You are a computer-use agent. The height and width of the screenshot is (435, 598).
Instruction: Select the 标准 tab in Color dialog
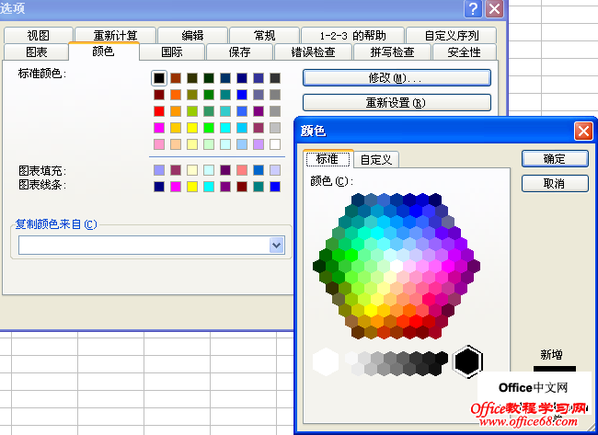[328, 159]
